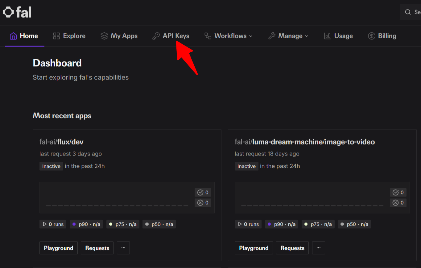Open the Usage page
The width and height of the screenshot is (421, 268).
click(x=338, y=36)
